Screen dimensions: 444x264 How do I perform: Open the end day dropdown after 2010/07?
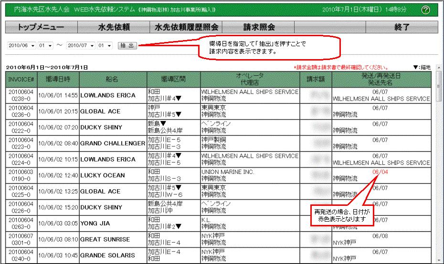coord(105,46)
